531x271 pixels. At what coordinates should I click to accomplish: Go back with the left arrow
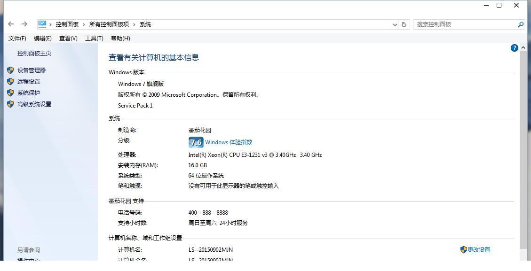11,24
